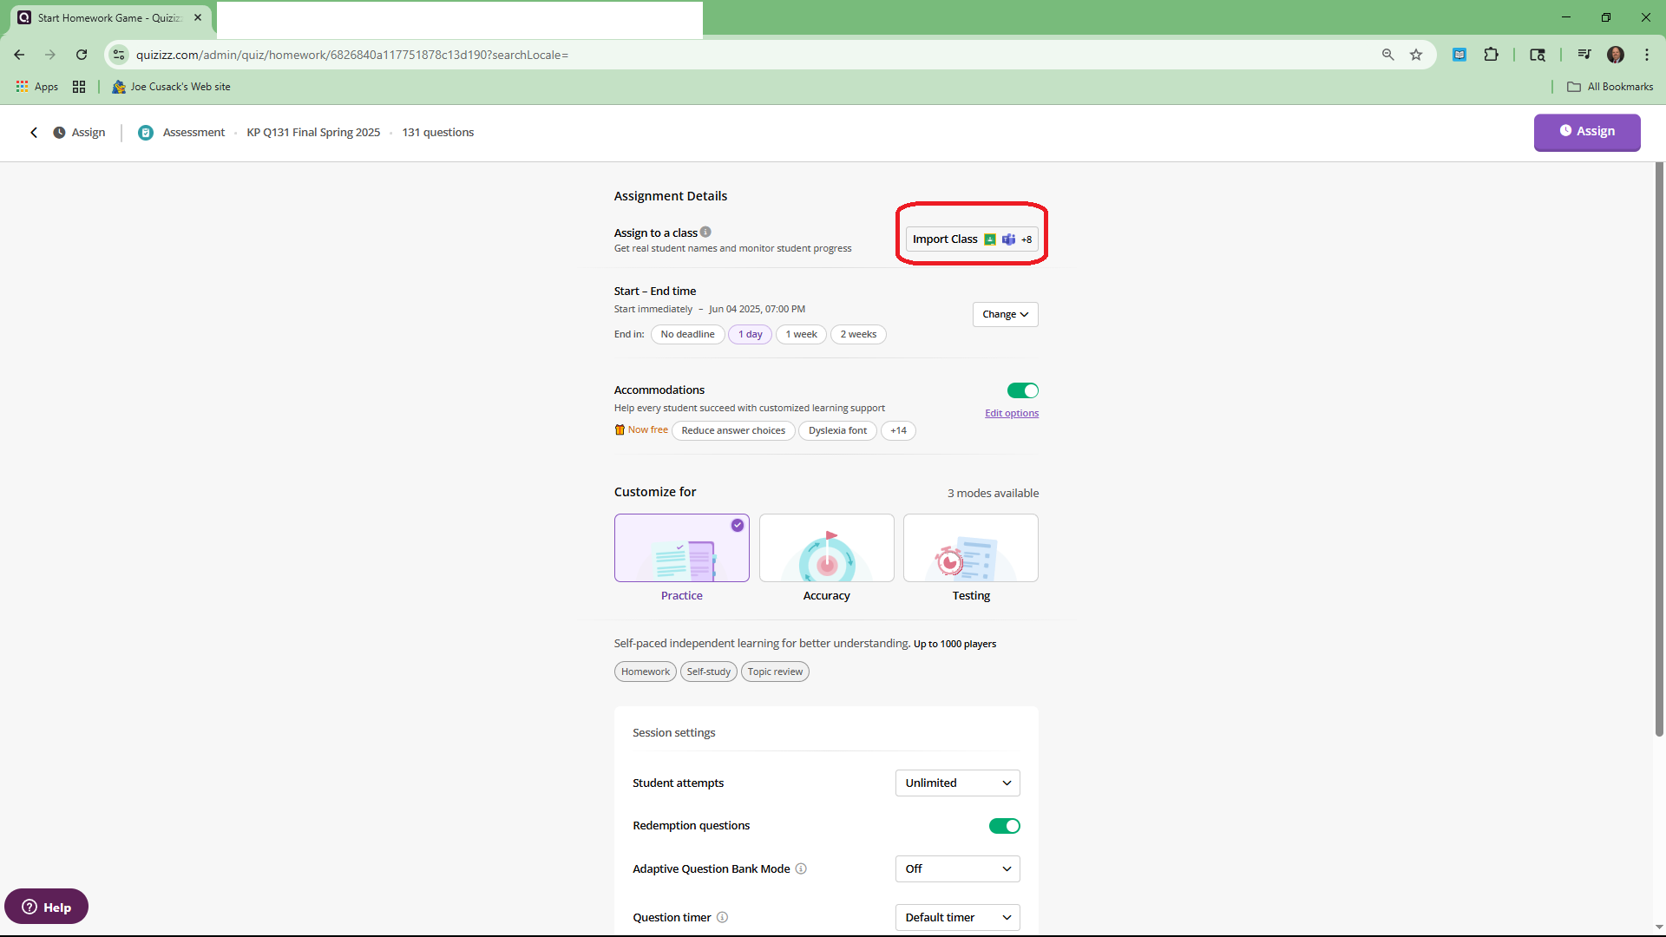1666x937 pixels.
Task: Click the Adaptive Question Bank Mode info icon
Action: click(x=801, y=868)
